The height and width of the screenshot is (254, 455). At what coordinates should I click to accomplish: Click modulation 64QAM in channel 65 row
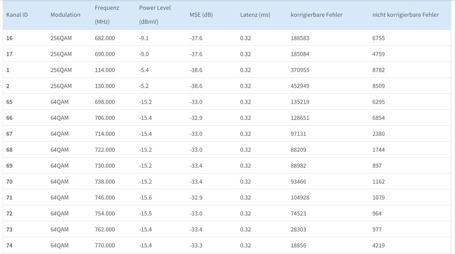click(59, 102)
